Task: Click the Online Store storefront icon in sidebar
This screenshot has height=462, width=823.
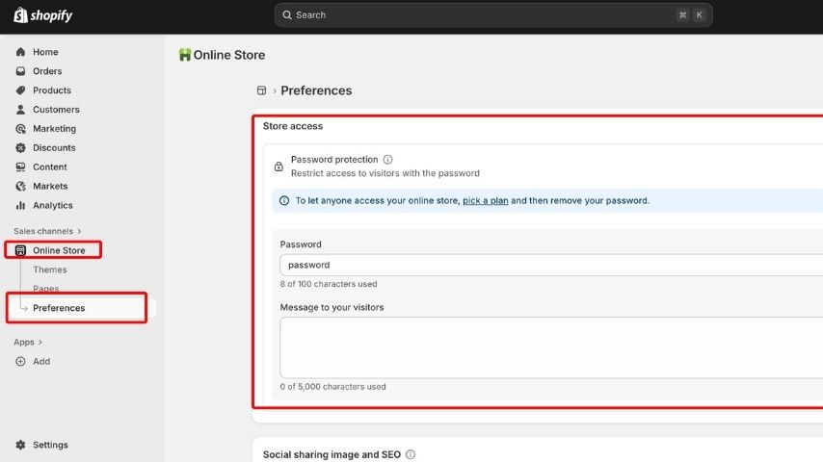Action: (20, 250)
